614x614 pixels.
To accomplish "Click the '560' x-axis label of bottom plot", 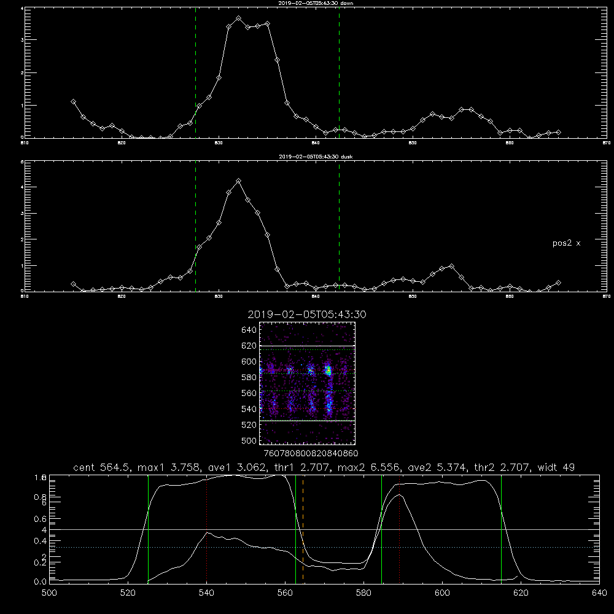I will [285, 593].
